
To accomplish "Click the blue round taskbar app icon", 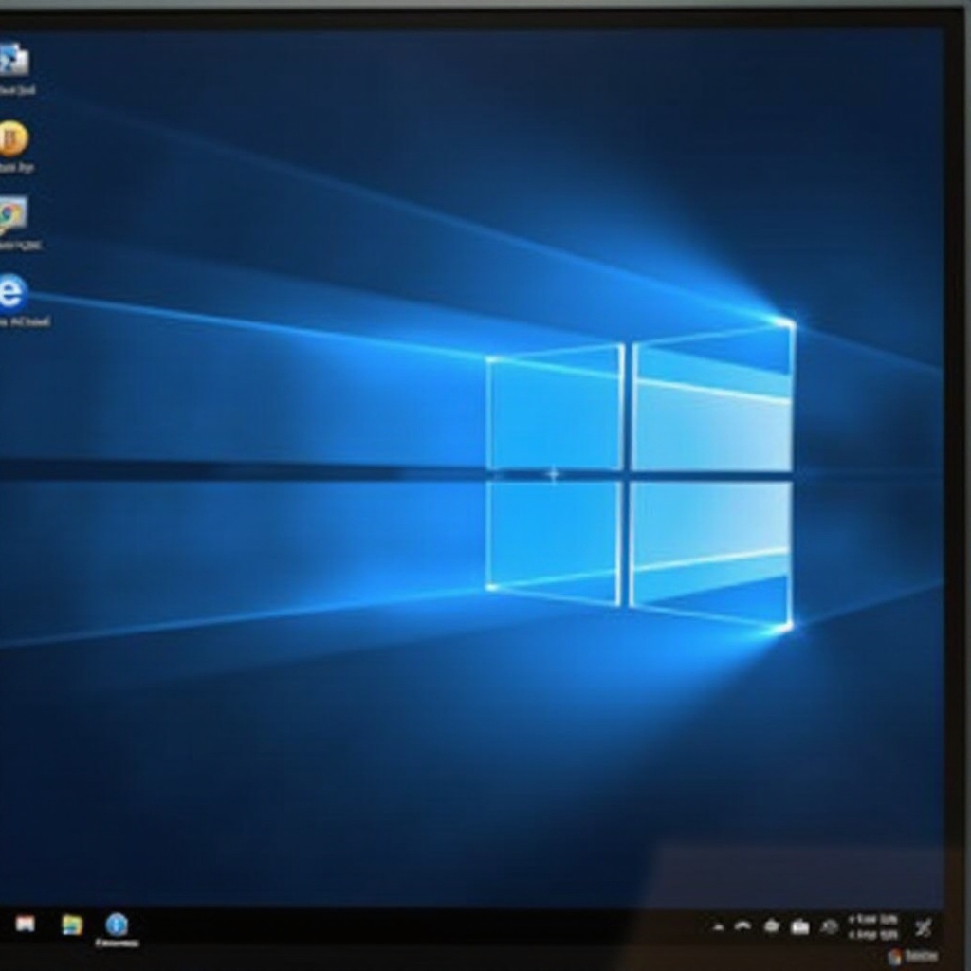I will tap(117, 925).
